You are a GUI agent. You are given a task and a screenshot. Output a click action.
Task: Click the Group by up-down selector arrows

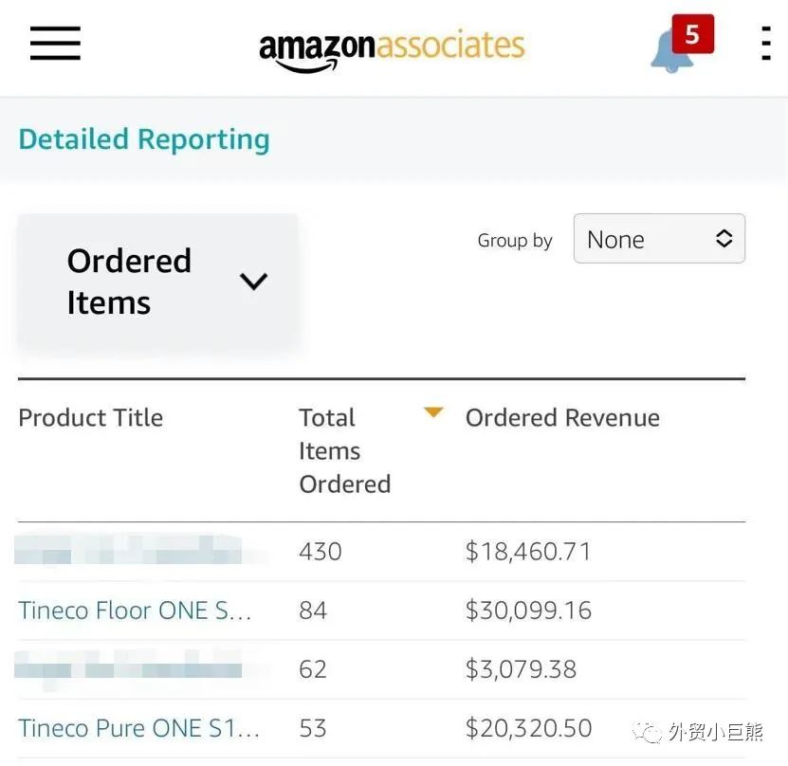click(x=724, y=239)
